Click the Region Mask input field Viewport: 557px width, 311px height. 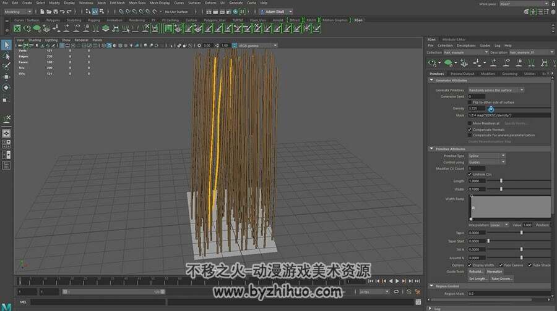coord(509,294)
